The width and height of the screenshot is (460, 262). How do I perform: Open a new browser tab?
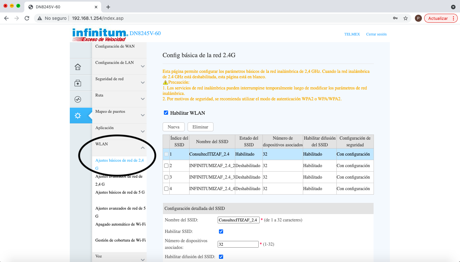click(108, 7)
